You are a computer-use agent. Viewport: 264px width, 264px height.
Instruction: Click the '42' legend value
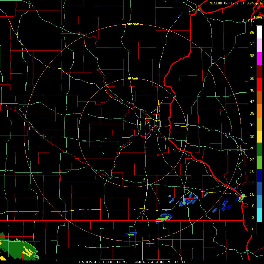coord(252,102)
